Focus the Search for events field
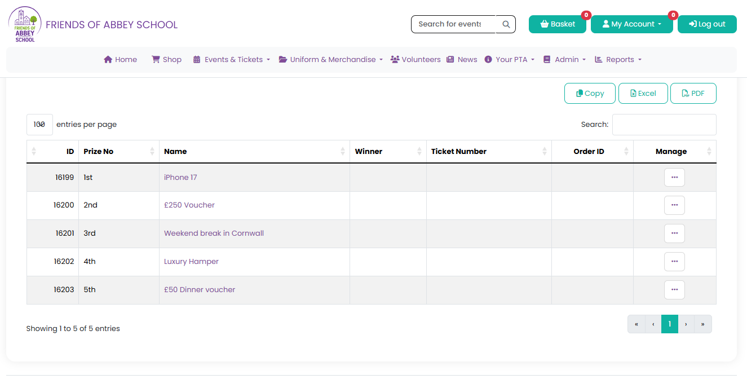747x379 pixels. (x=453, y=24)
